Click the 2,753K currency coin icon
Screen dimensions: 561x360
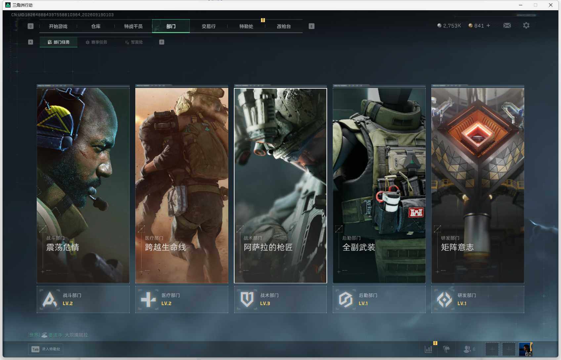(439, 25)
